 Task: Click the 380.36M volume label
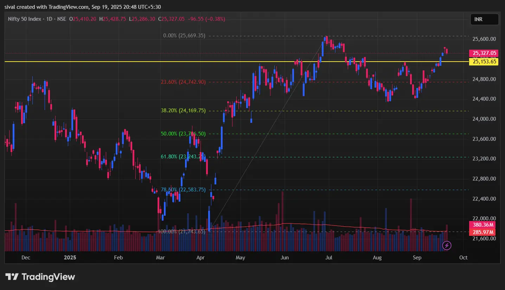(x=482, y=225)
